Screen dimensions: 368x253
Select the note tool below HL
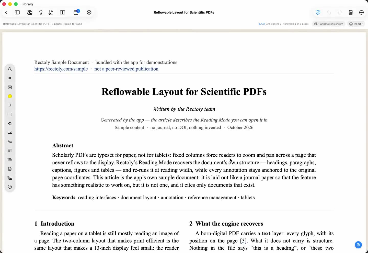[x=10, y=87]
